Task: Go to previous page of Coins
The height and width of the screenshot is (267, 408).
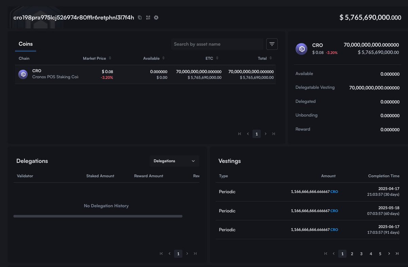Action: pos(248,134)
